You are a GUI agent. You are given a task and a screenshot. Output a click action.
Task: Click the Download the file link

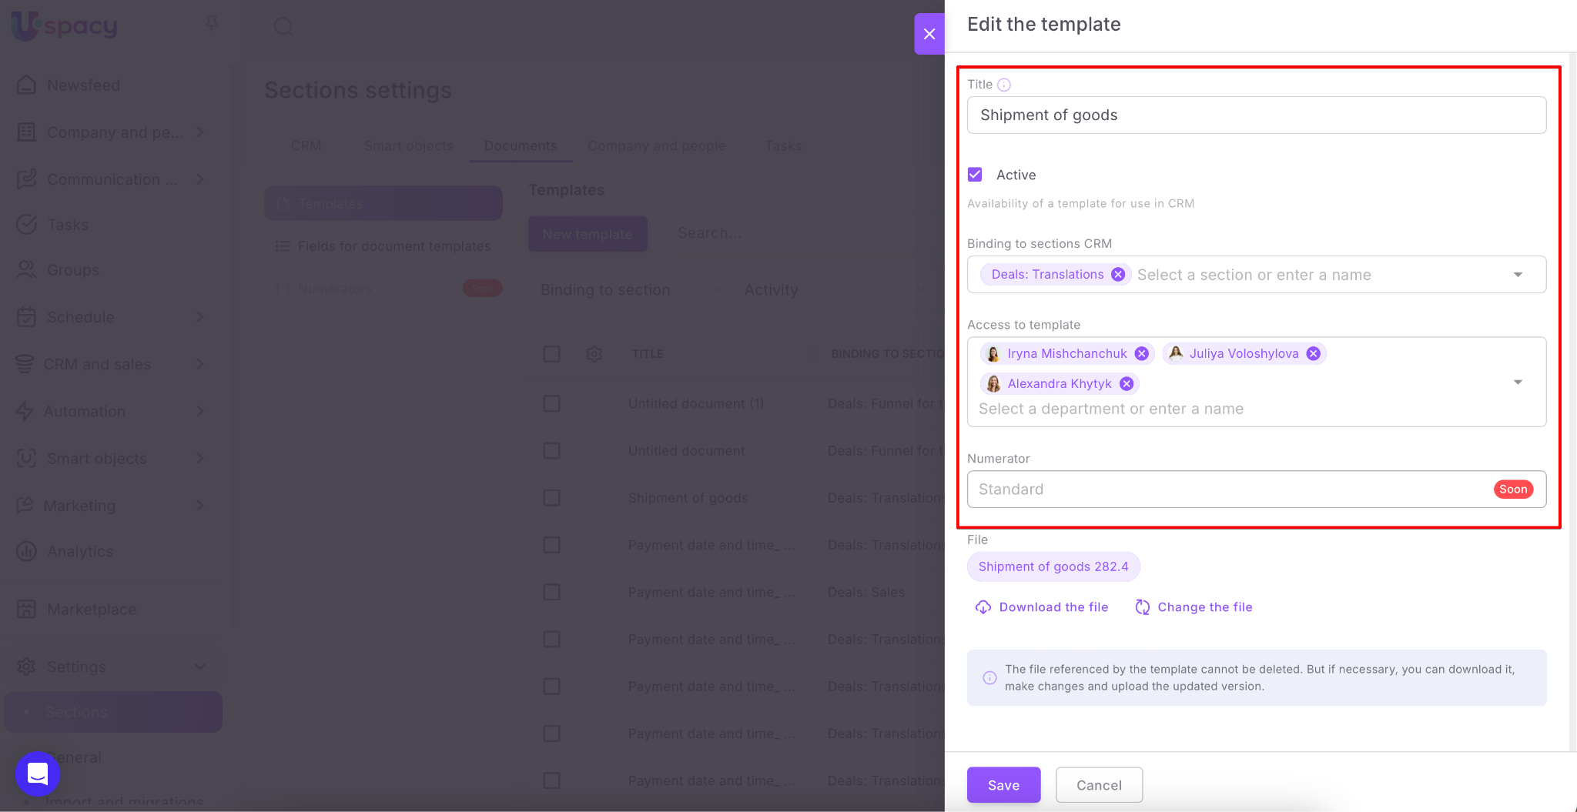[1053, 607]
